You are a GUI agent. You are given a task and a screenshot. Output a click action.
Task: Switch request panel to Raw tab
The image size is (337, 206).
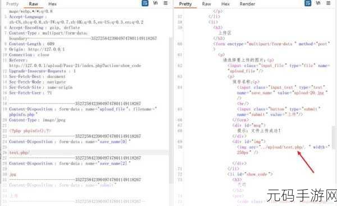[33, 4]
